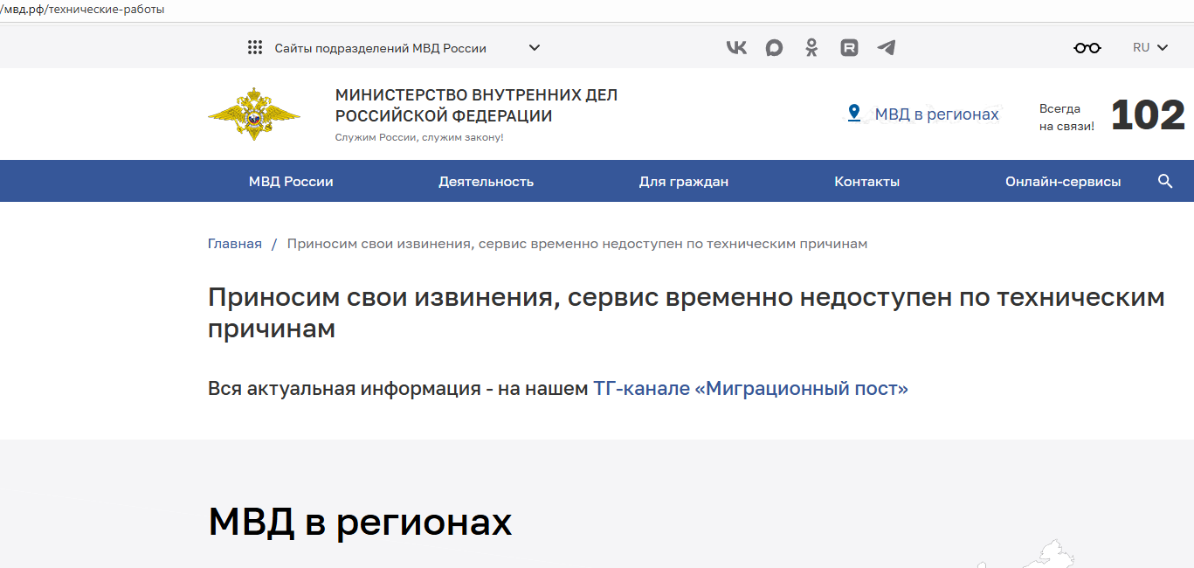This screenshot has width=1194, height=568.
Task: Click the Rutube icon
Action: coord(849,48)
